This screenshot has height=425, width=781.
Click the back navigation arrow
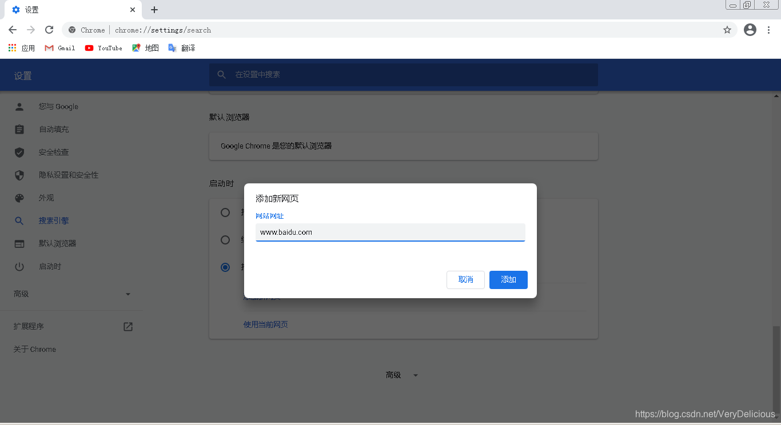coord(13,30)
